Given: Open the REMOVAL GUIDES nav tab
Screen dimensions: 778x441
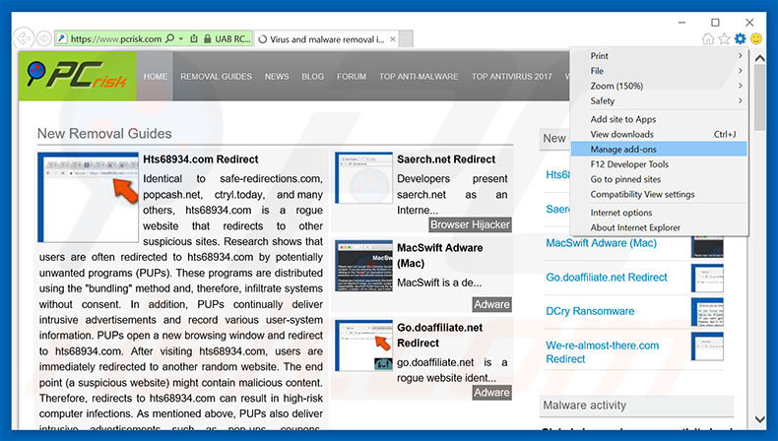Looking at the screenshot, I should pos(216,76).
